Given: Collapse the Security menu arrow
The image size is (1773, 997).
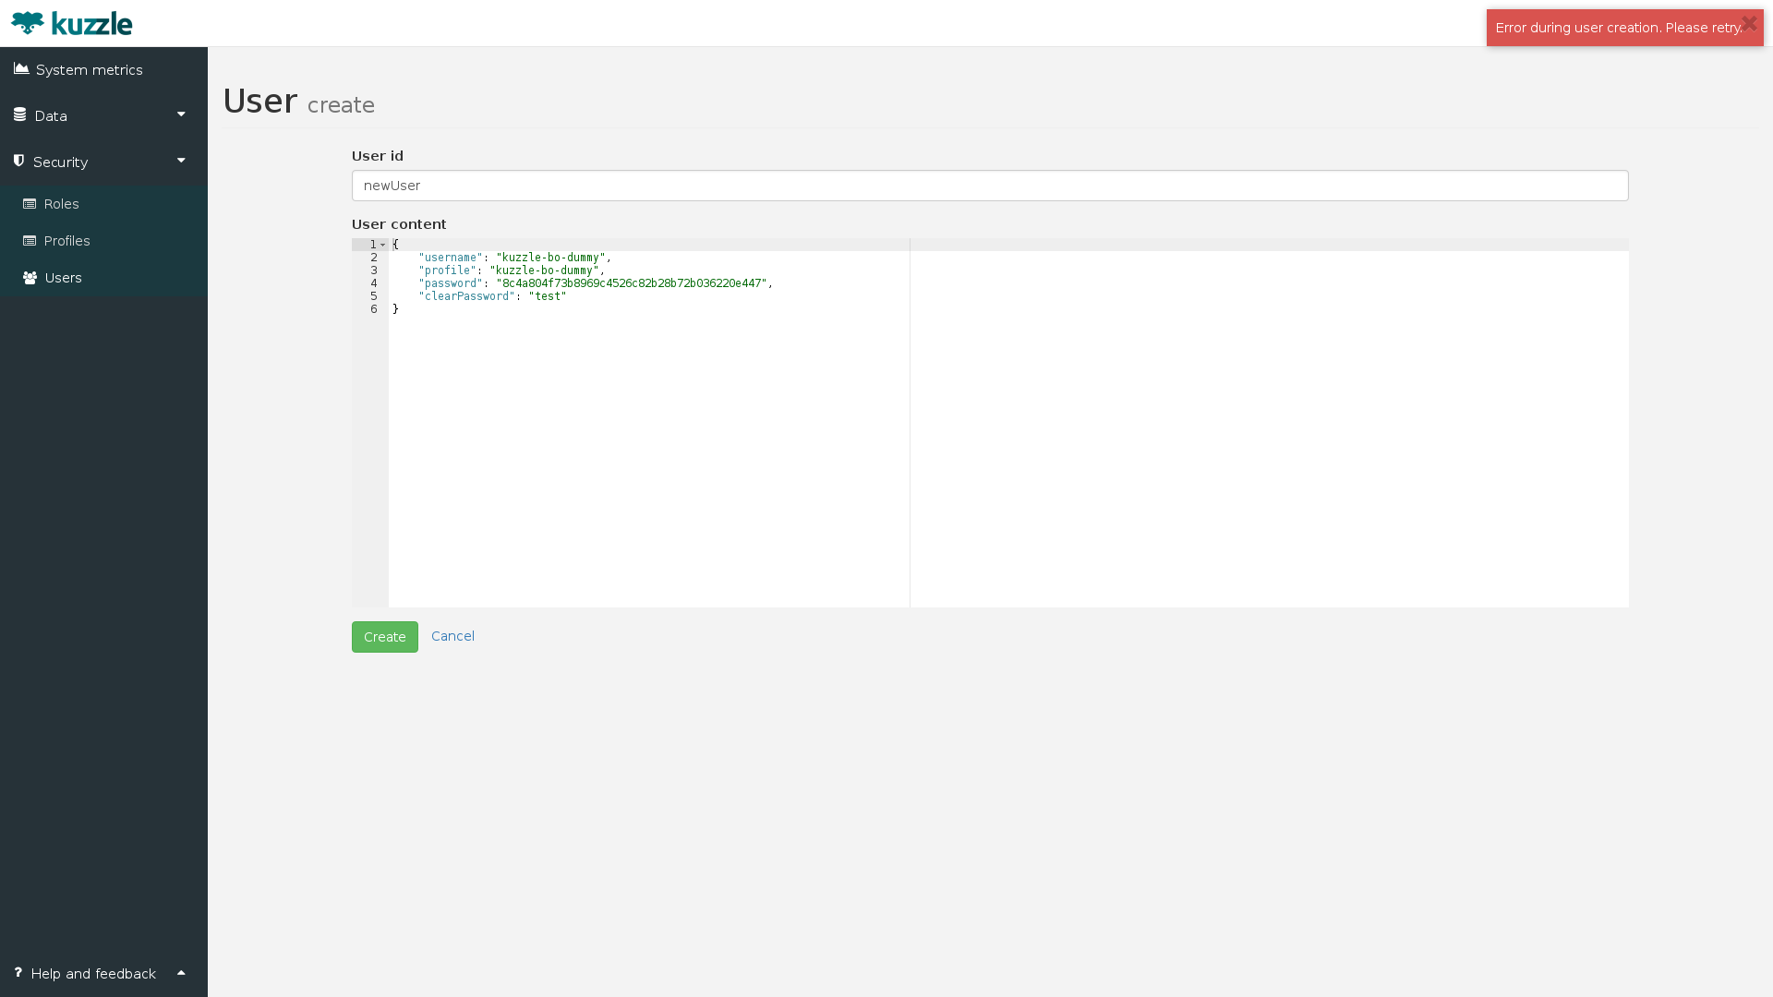Looking at the screenshot, I should click(x=181, y=161).
